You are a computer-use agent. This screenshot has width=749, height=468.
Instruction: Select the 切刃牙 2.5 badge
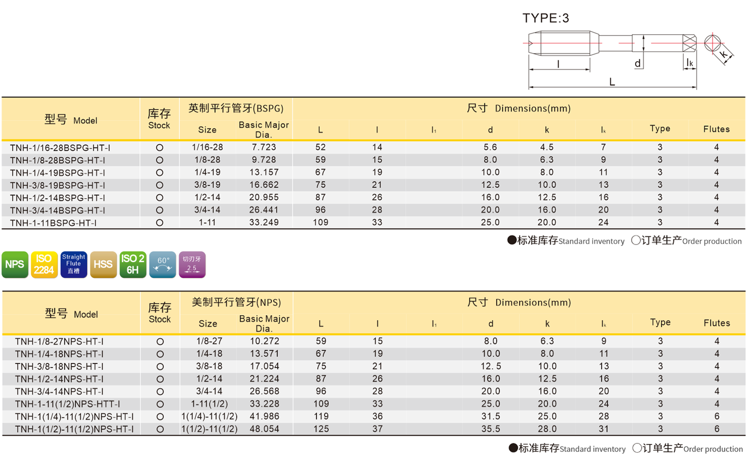point(192,264)
